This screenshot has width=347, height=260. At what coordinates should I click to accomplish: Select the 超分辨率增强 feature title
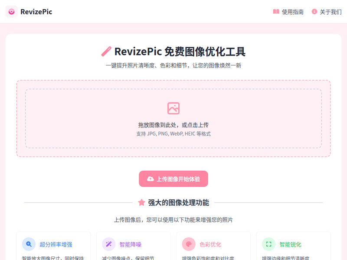[x=56, y=244]
